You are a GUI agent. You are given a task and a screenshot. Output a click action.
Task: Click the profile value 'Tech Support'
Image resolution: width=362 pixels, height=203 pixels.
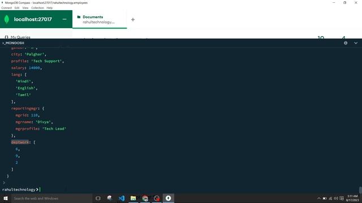46,61
